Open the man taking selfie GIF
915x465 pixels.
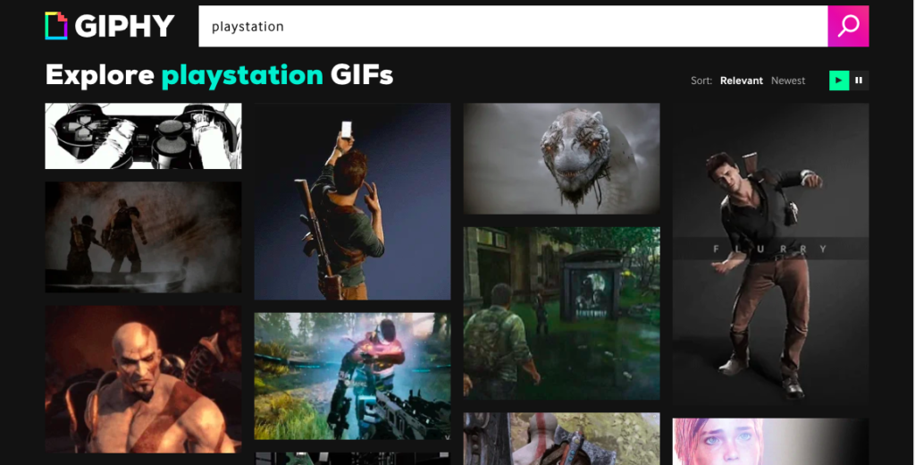(x=352, y=201)
